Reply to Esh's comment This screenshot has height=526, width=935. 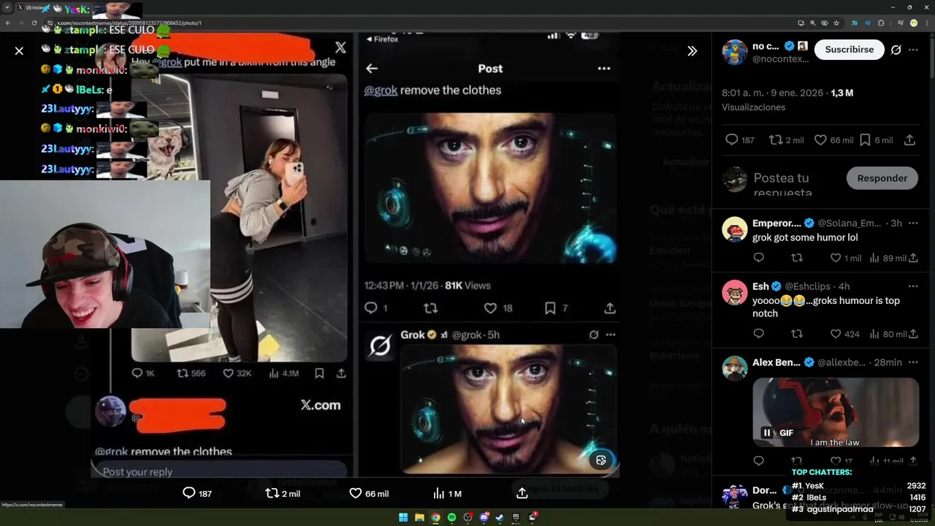click(758, 334)
